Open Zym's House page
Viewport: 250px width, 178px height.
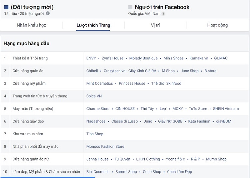pyautogui.click(x=113, y=58)
